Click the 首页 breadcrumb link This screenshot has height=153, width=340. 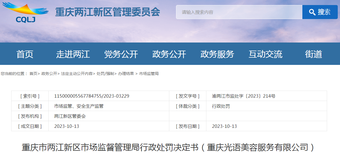pyautogui.click(x=33, y=74)
